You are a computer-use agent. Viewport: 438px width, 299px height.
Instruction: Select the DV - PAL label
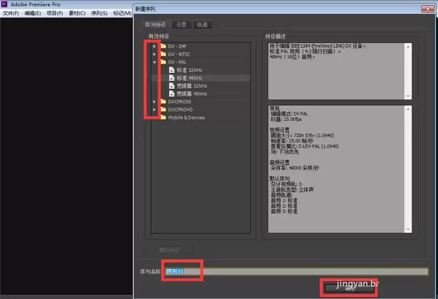pos(177,62)
